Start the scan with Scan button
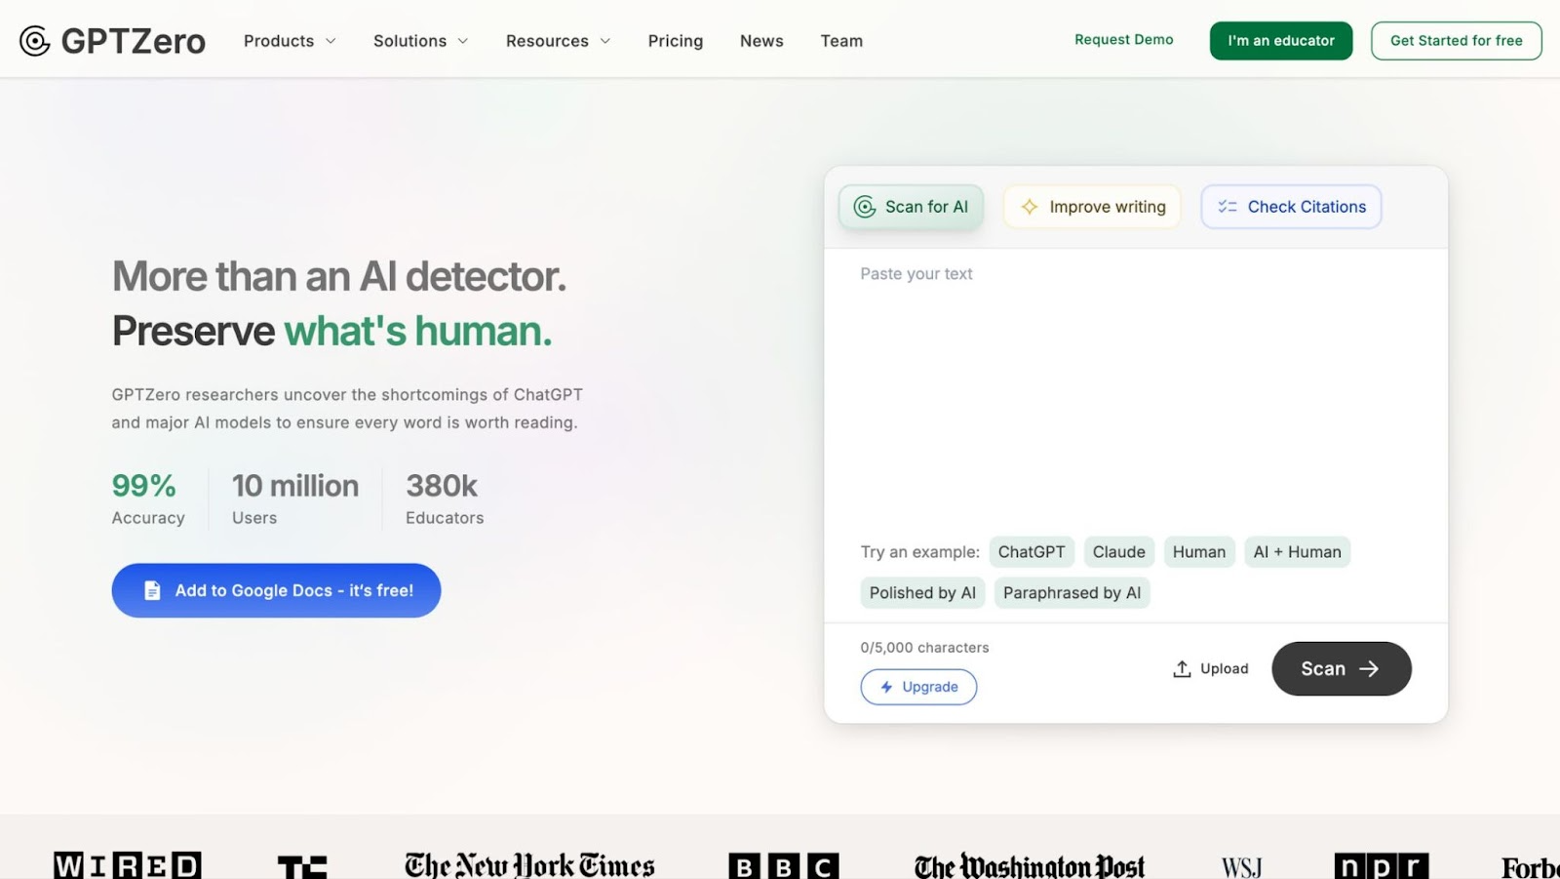 (x=1342, y=668)
